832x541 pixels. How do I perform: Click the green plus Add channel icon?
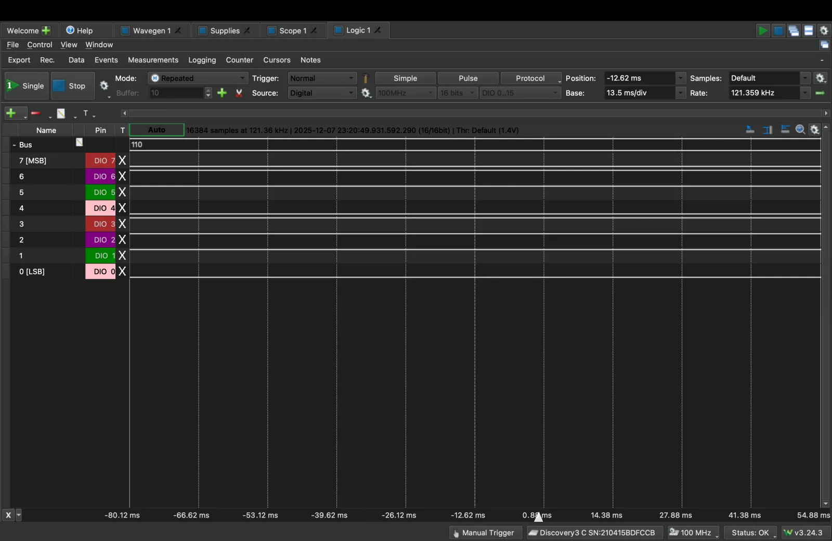click(11, 113)
